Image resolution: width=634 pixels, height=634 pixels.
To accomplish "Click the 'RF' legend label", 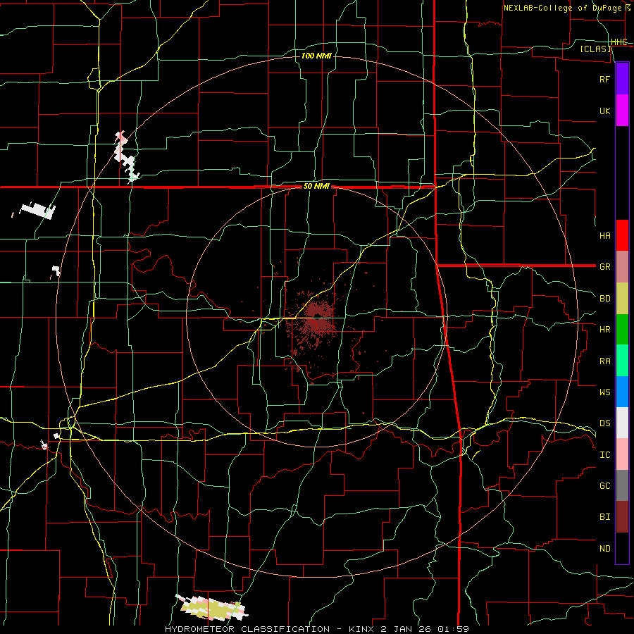I will pyautogui.click(x=604, y=79).
